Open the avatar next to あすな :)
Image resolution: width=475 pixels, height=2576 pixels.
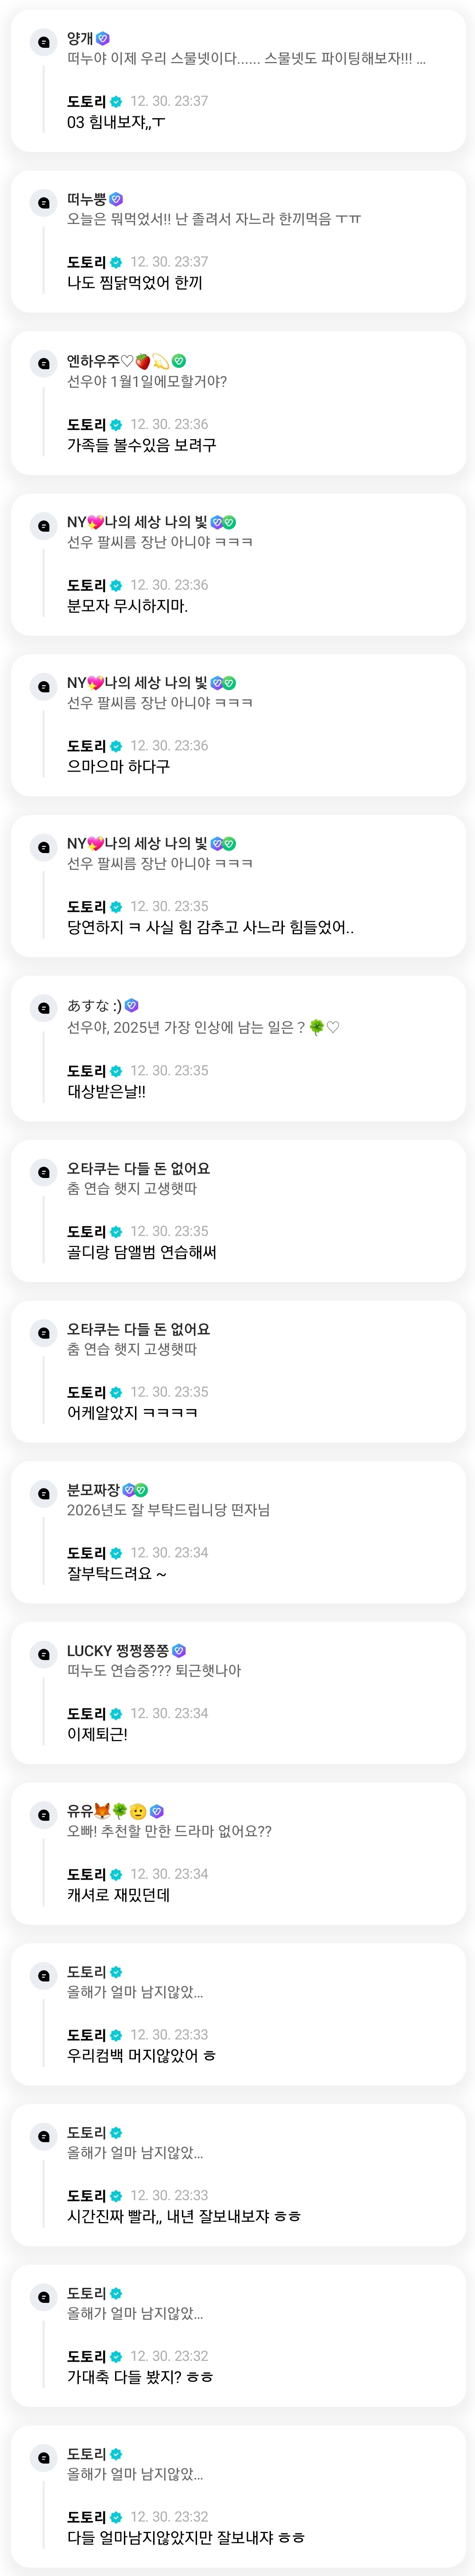pos(43,1008)
